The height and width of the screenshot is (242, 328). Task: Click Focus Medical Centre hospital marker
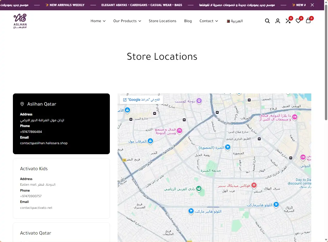click(254, 185)
